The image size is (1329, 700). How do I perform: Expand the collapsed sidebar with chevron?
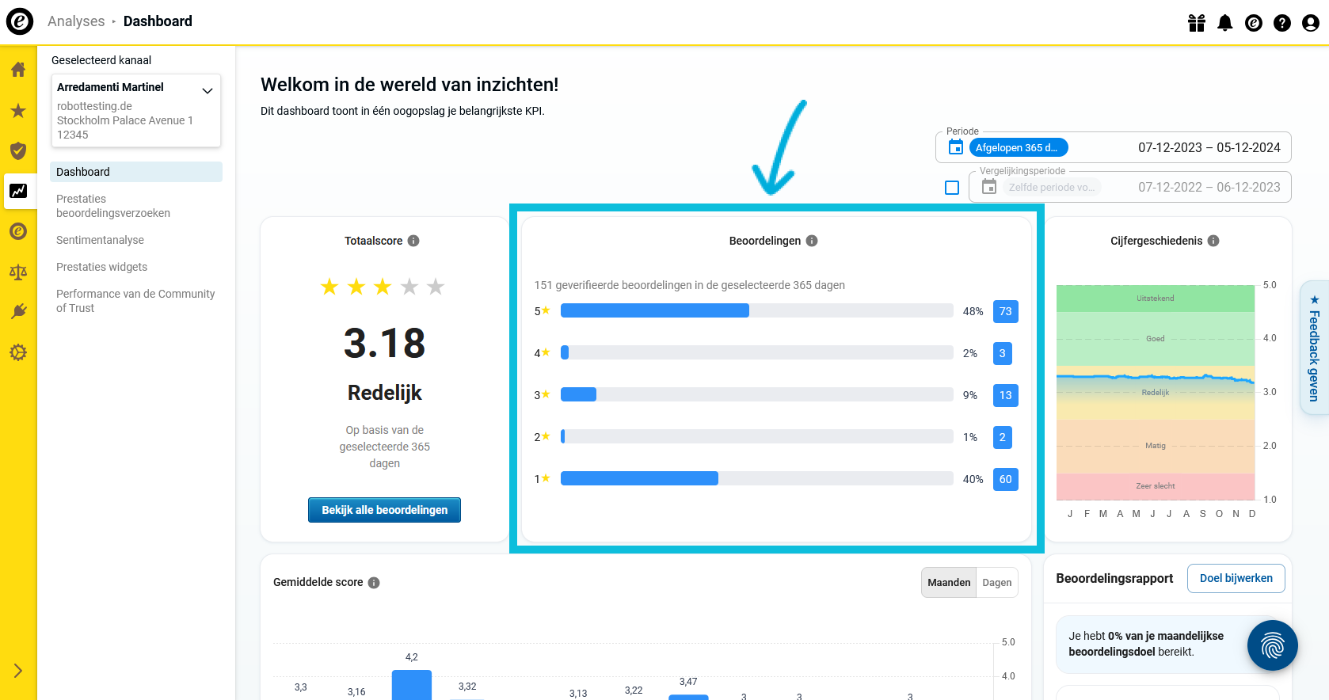pyautogui.click(x=18, y=671)
